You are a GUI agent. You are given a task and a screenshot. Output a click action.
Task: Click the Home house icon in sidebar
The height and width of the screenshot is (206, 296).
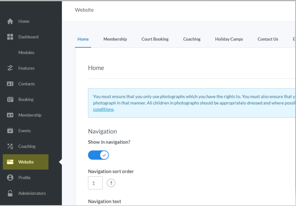tap(10, 21)
